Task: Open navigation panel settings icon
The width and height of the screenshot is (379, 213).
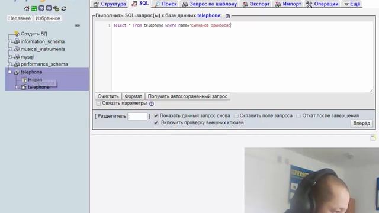Action: [56, 9]
